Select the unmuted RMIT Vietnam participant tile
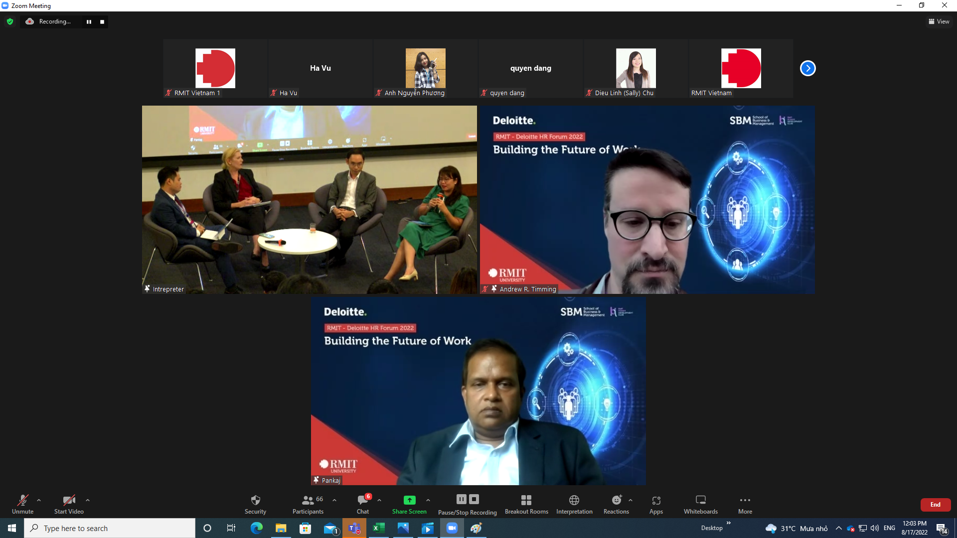 (x=741, y=68)
